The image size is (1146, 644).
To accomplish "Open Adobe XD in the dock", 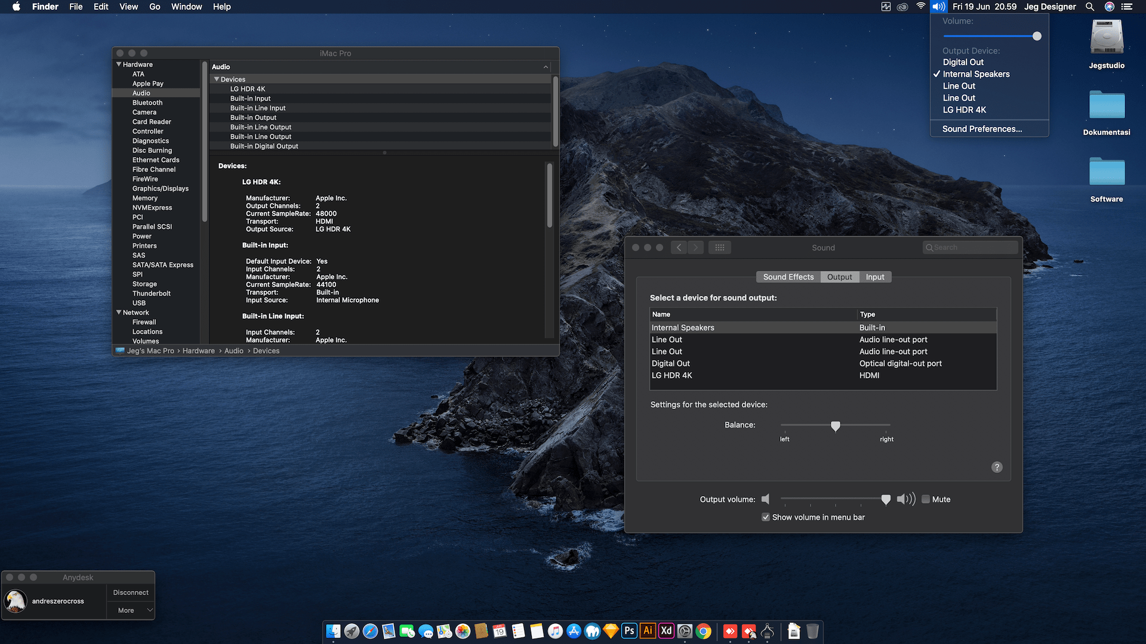I will click(666, 631).
